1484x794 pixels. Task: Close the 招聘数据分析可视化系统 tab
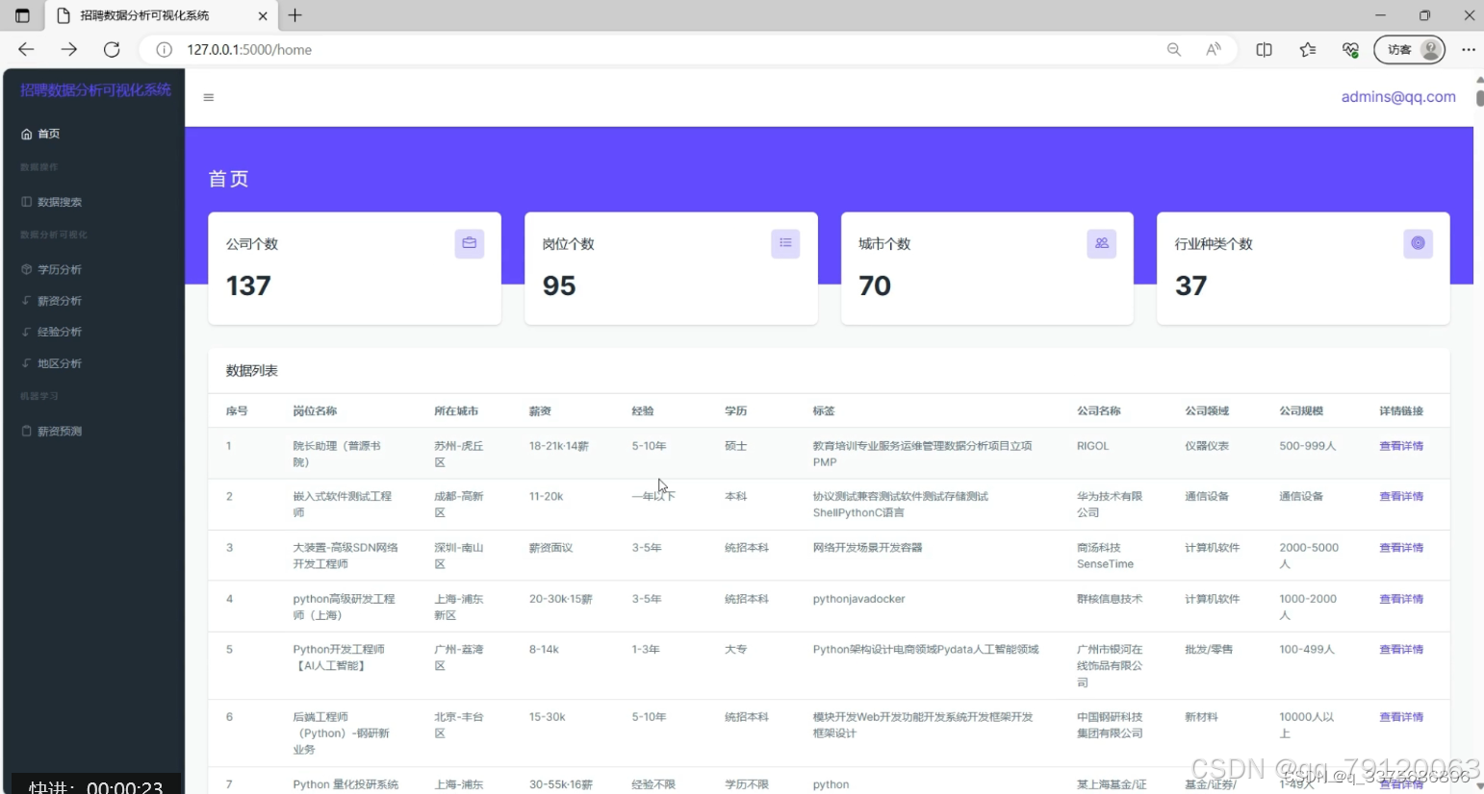pyautogui.click(x=263, y=15)
